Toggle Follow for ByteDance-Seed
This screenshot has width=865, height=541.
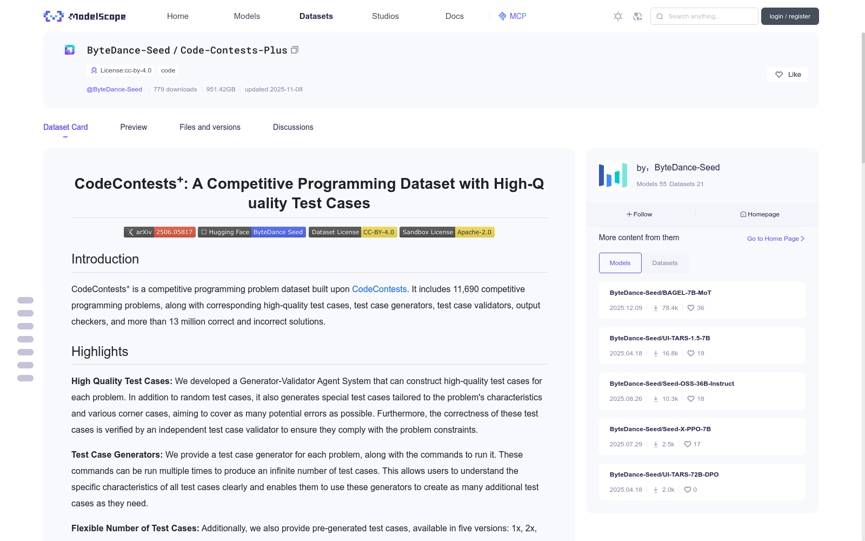[x=638, y=214]
